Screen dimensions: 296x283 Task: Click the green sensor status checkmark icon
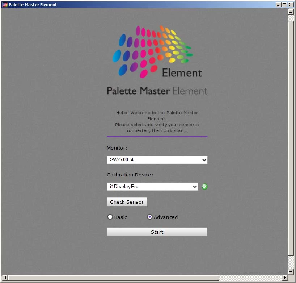205,187
